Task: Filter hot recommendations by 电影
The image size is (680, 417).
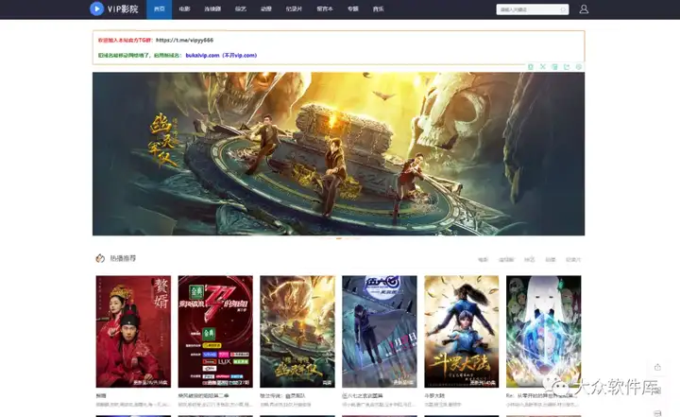Action: click(484, 259)
